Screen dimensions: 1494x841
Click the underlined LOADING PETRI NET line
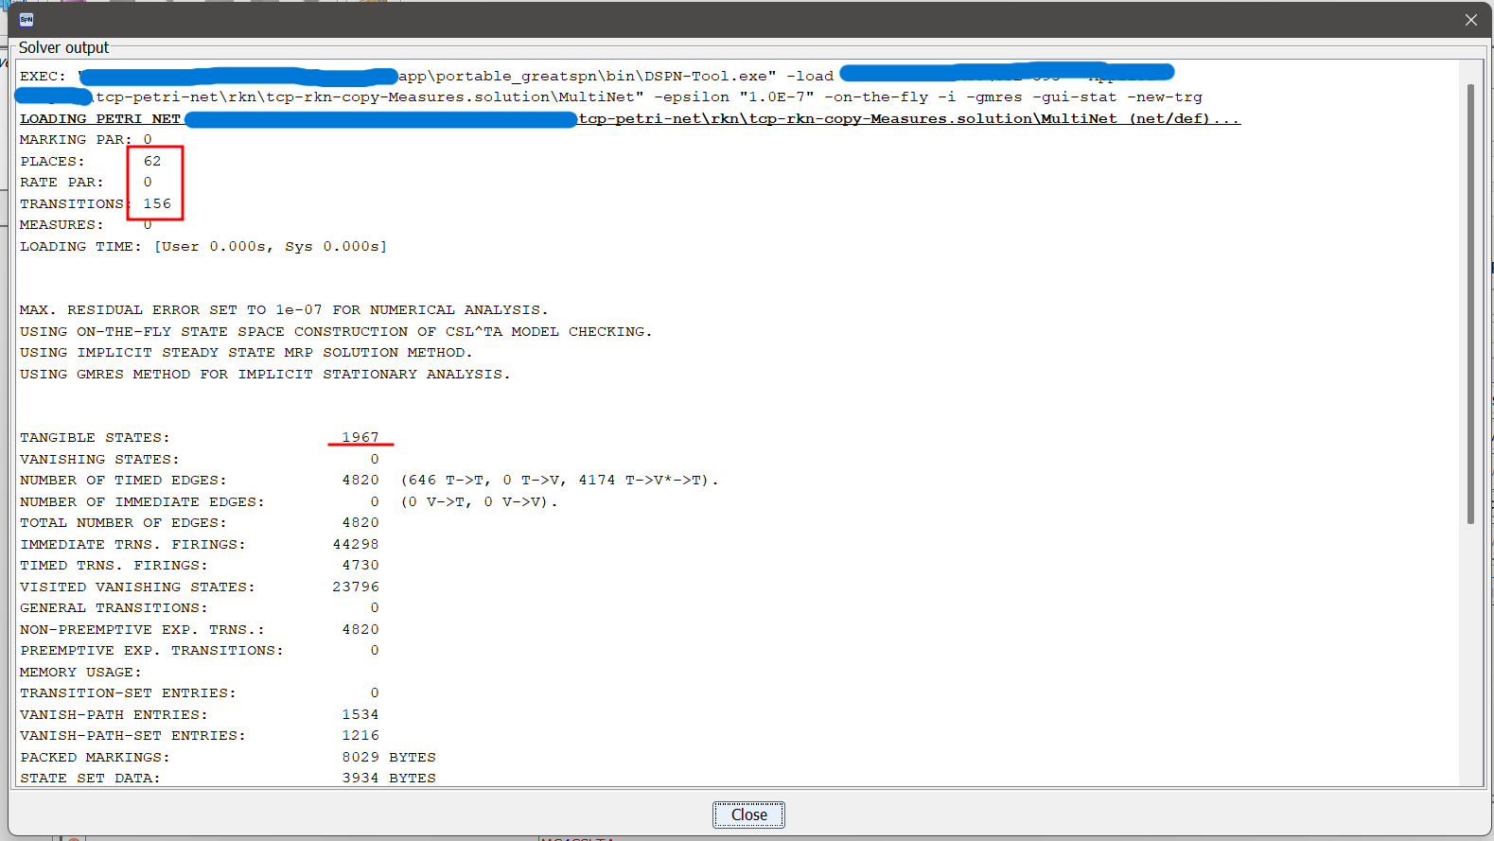[908, 118]
